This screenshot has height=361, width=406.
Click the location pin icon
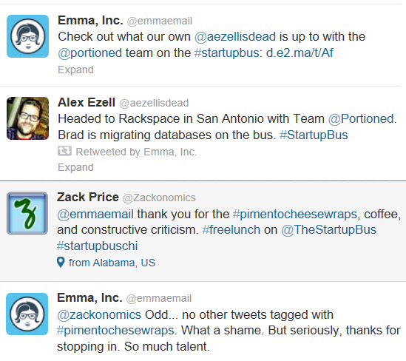coord(61,263)
